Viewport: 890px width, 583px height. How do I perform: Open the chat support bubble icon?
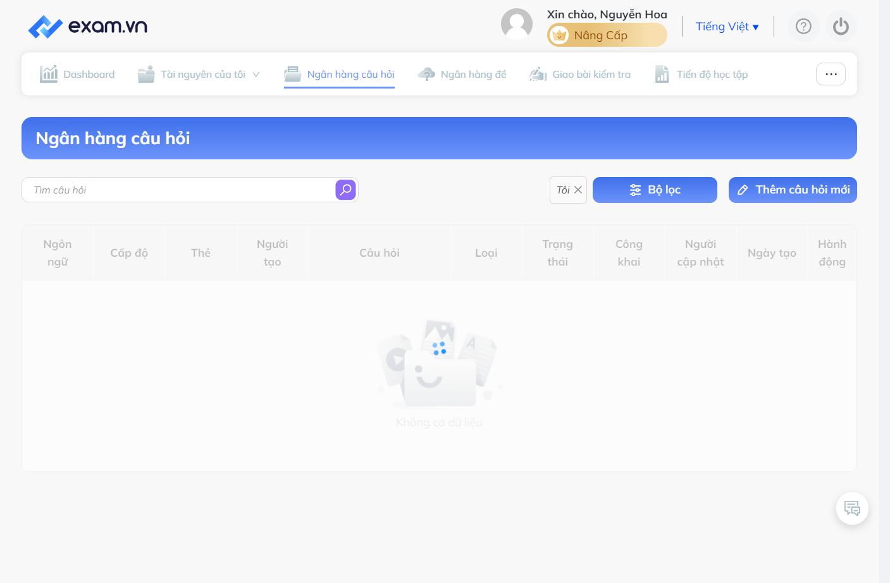(852, 508)
